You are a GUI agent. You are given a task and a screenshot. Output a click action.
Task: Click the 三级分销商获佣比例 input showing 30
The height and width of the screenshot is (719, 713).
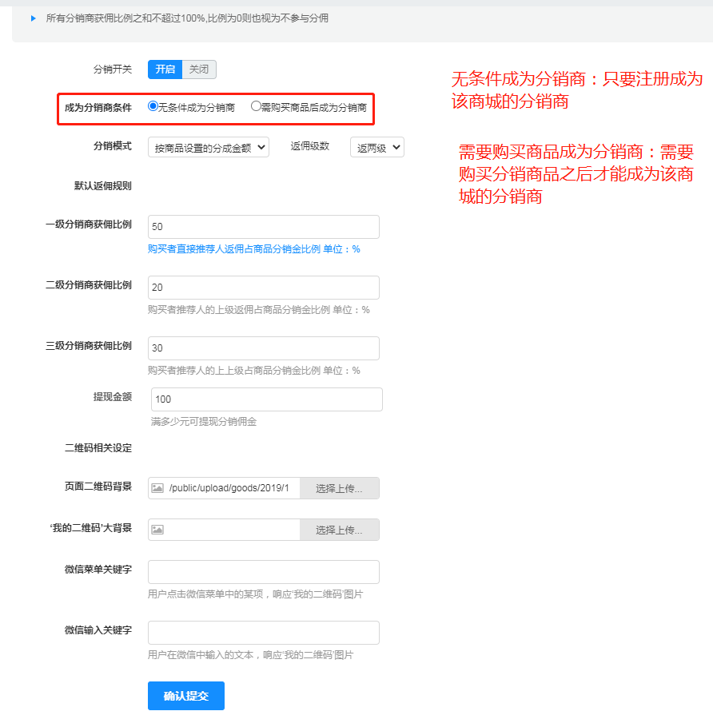click(x=264, y=348)
